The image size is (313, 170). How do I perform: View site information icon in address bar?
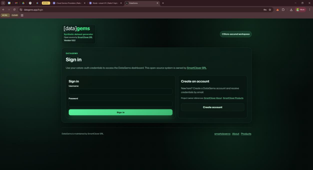pos(21,10)
